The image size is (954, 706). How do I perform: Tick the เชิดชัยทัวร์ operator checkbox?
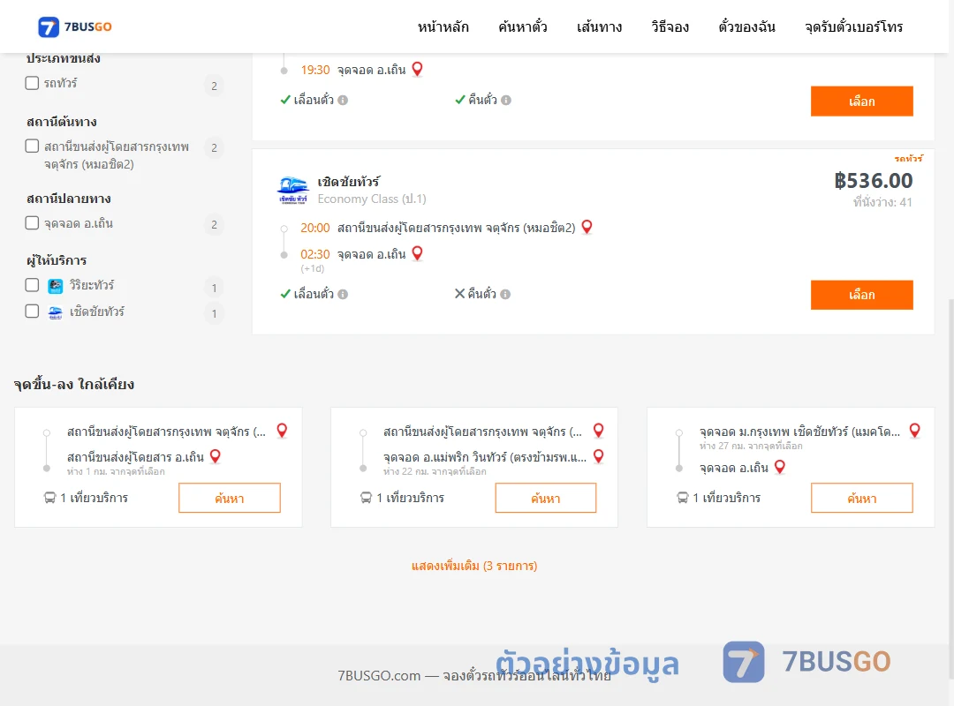[x=33, y=312]
